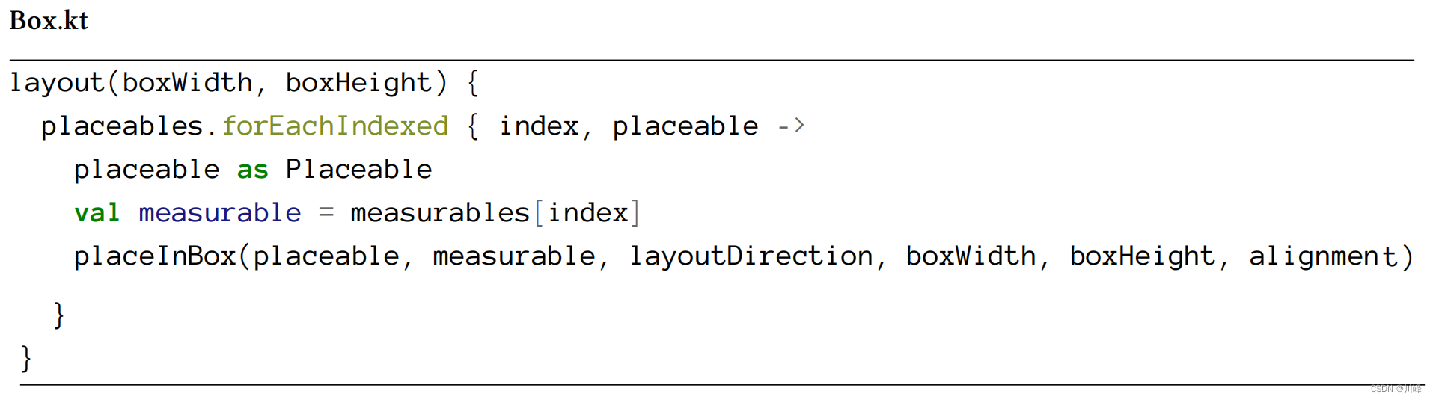Click the capitalized Placeable type name

(x=358, y=170)
